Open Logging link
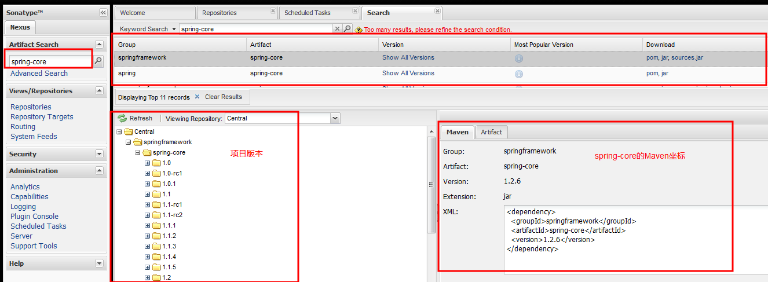Image resolution: width=768 pixels, height=282 pixels. (23, 207)
